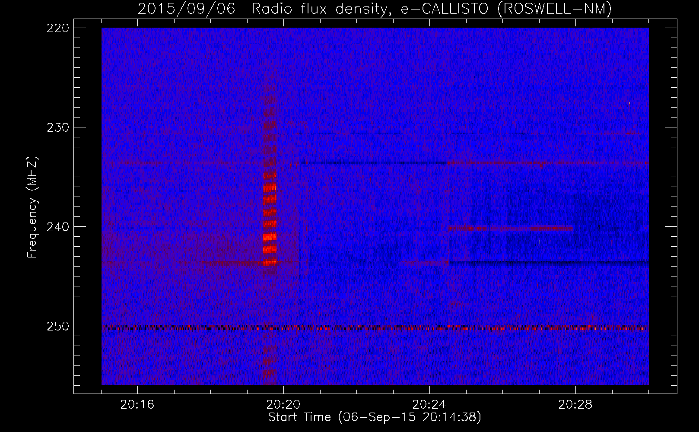Image resolution: width=699 pixels, height=432 pixels.
Task: Click the plot title text at top
Action: pyautogui.click(x=375, y=9)
